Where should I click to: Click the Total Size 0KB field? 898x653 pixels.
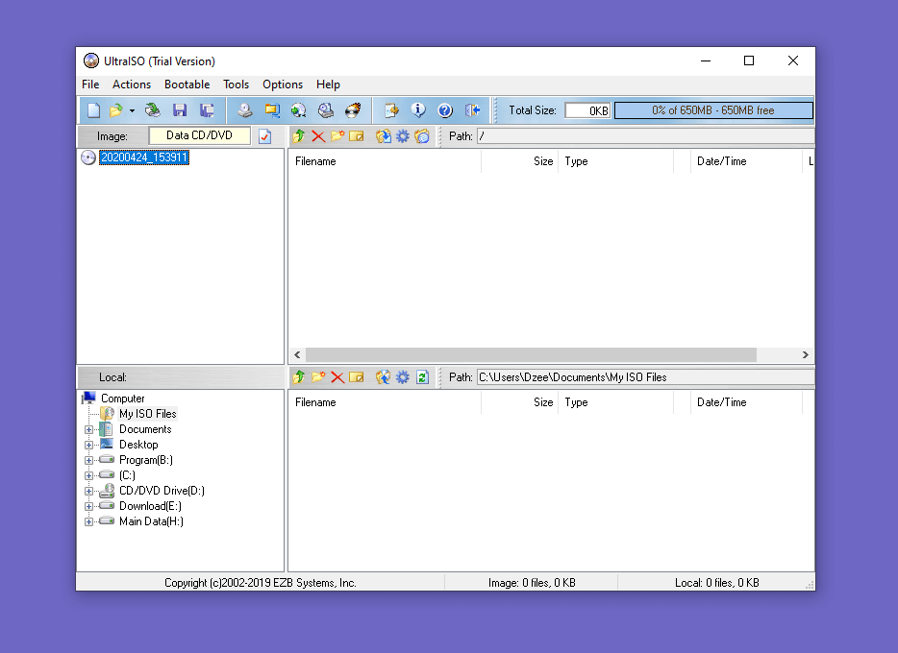(587, 110)
